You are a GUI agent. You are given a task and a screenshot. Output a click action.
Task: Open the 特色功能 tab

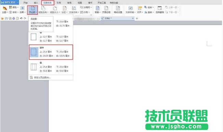(114, 3)
